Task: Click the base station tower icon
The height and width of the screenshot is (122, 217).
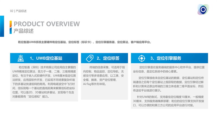Action: point(21,58)
